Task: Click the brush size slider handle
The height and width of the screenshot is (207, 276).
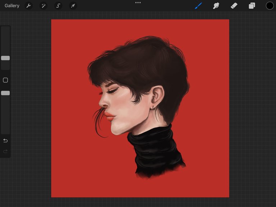Action: pyautogui.click(x=5, y=58)
